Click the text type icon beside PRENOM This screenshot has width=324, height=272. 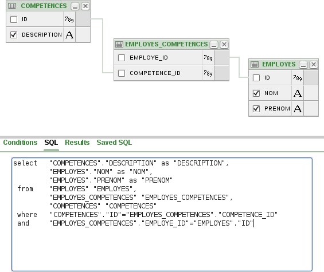coord(298,109)
